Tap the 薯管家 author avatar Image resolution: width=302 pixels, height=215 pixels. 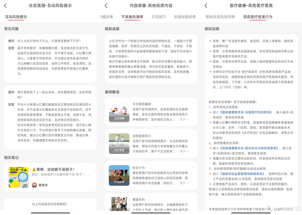point(34,185)
